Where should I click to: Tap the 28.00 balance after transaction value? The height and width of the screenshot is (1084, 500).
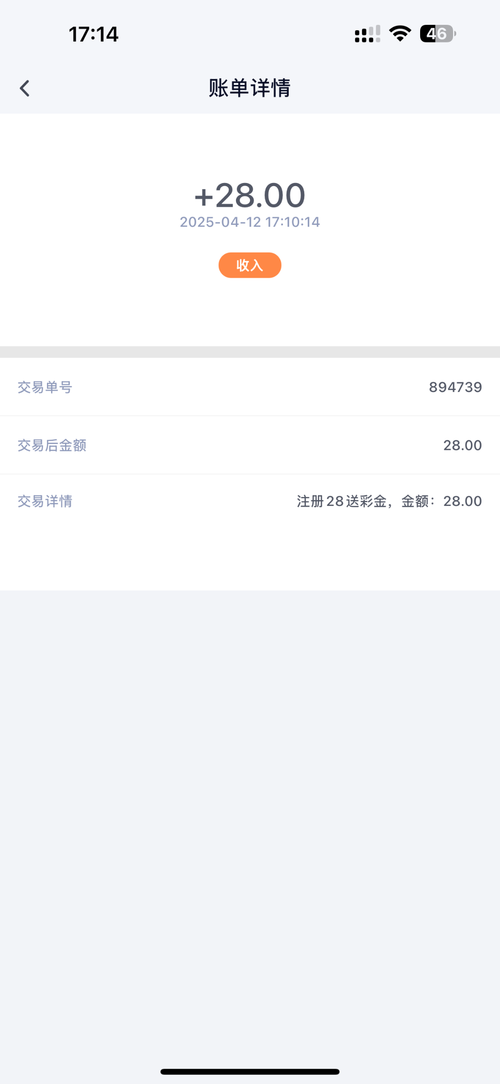click(x=462, y=445)
